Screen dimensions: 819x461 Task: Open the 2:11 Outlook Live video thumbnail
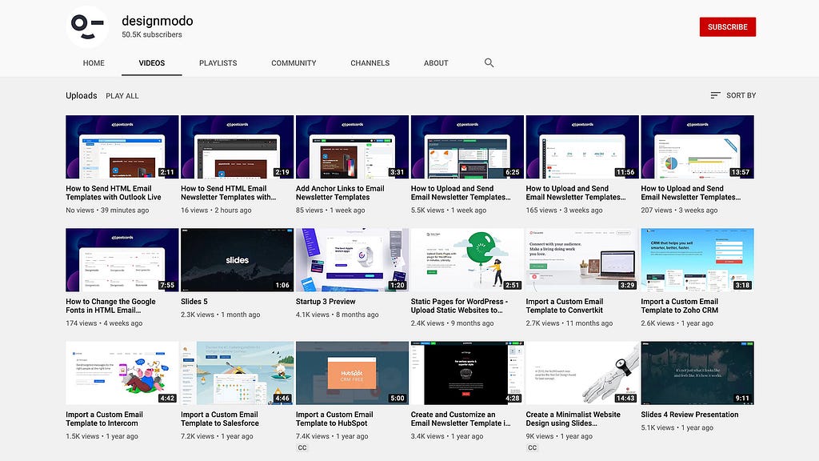[x=122, y=147]
